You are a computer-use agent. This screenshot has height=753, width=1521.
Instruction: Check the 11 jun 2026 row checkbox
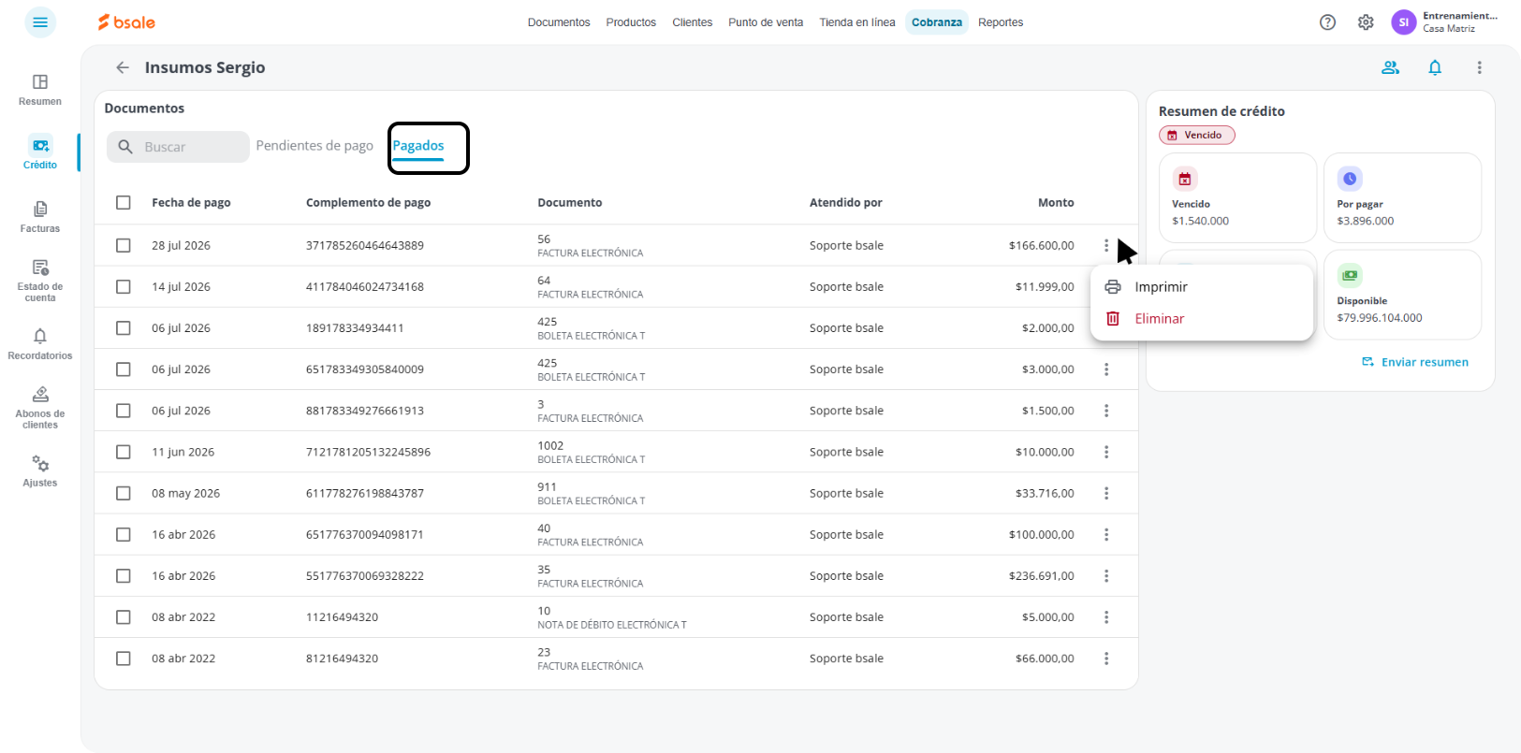pos(124,452)
